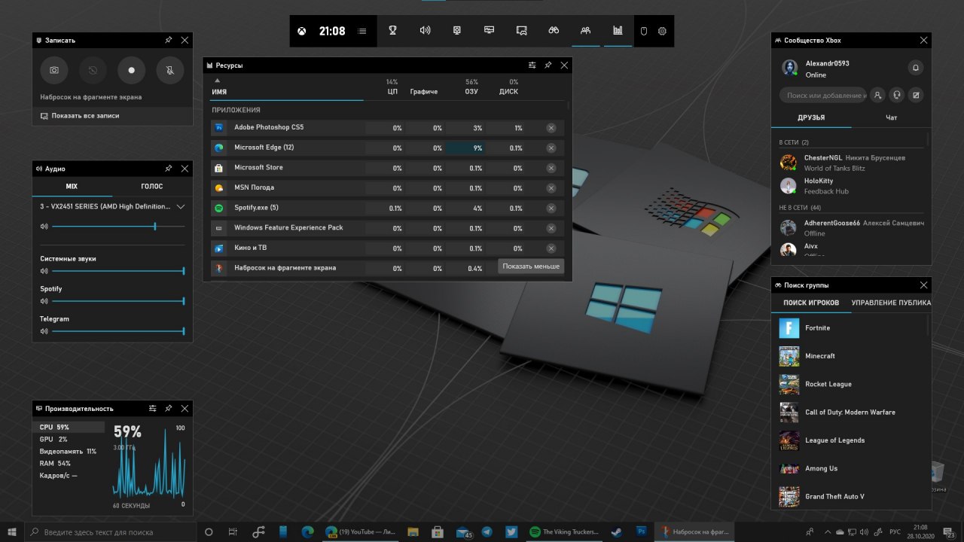Open notifications bell in Сообщество Xbox
The height and width of the screenshot is (542, 964).
[x=916, y=68]
